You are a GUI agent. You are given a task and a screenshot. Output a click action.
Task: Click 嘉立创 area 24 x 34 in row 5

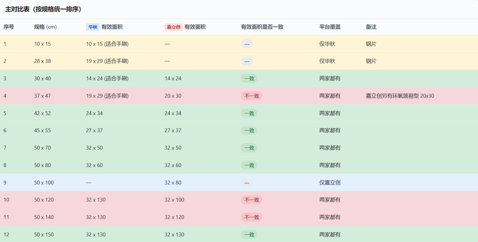pos(173,113)
